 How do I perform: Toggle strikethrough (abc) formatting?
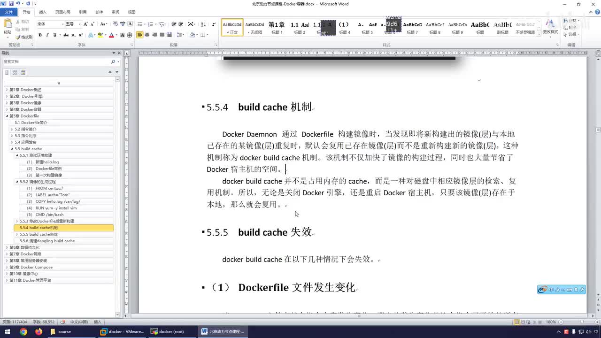(66, 35)
